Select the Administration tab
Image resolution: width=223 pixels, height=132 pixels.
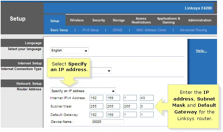pos(200,20)
